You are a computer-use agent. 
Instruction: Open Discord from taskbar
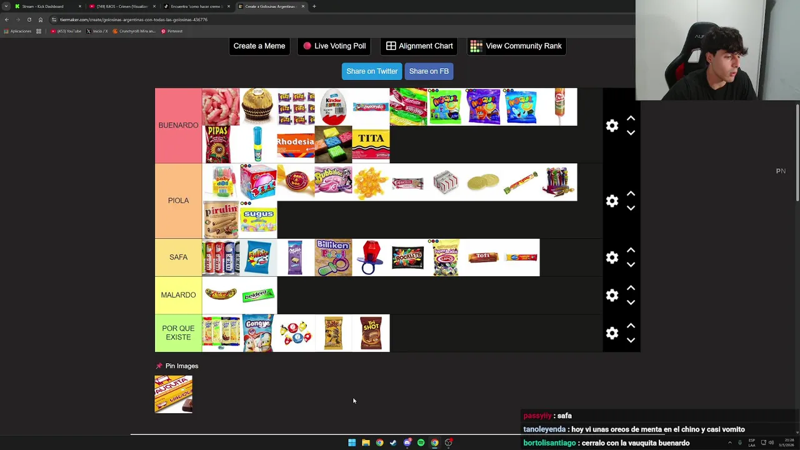[x=407, y=442]
